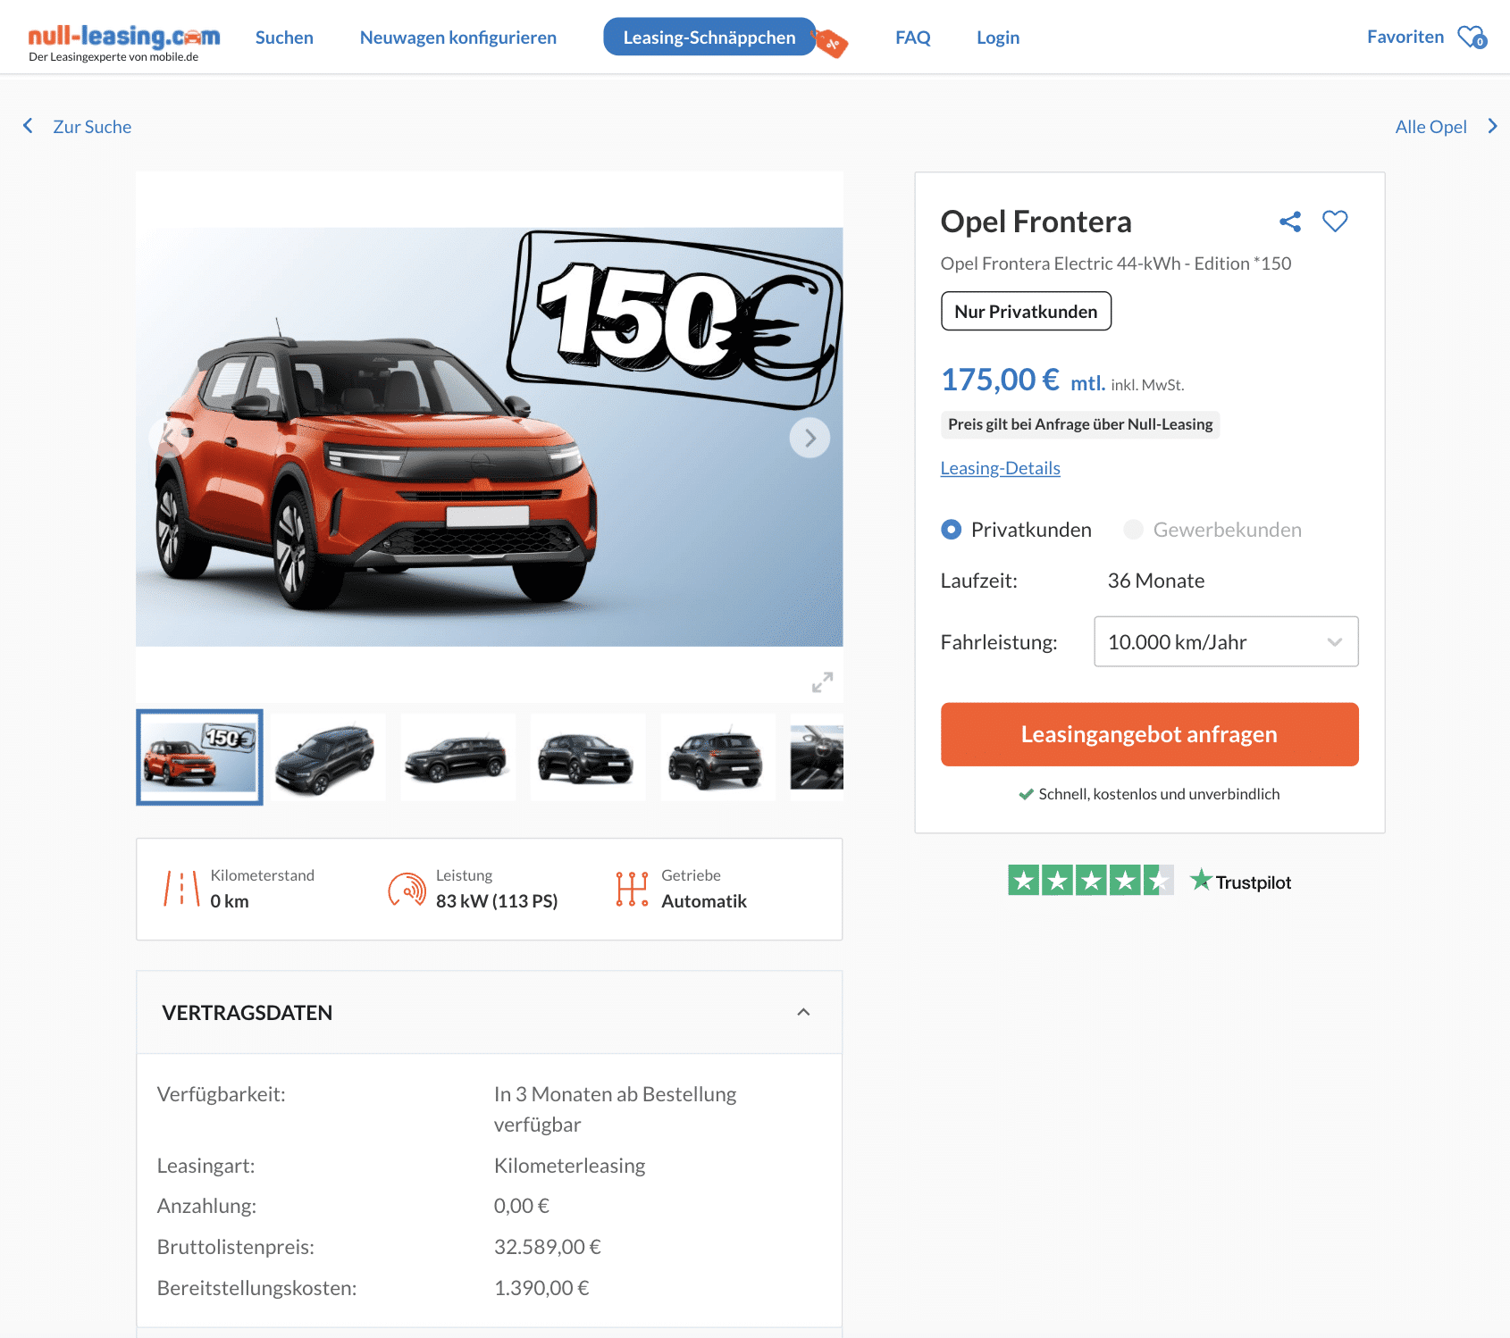Select the orange Frontera 150€ thumbnail
The image size is (1510, 1338).
click(x=199, y=757)
